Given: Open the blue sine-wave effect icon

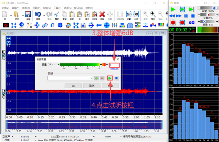Looking at the screenshot, I should 45,25.
